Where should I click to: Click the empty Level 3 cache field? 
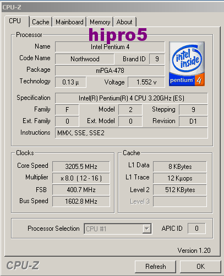(180, 201)
